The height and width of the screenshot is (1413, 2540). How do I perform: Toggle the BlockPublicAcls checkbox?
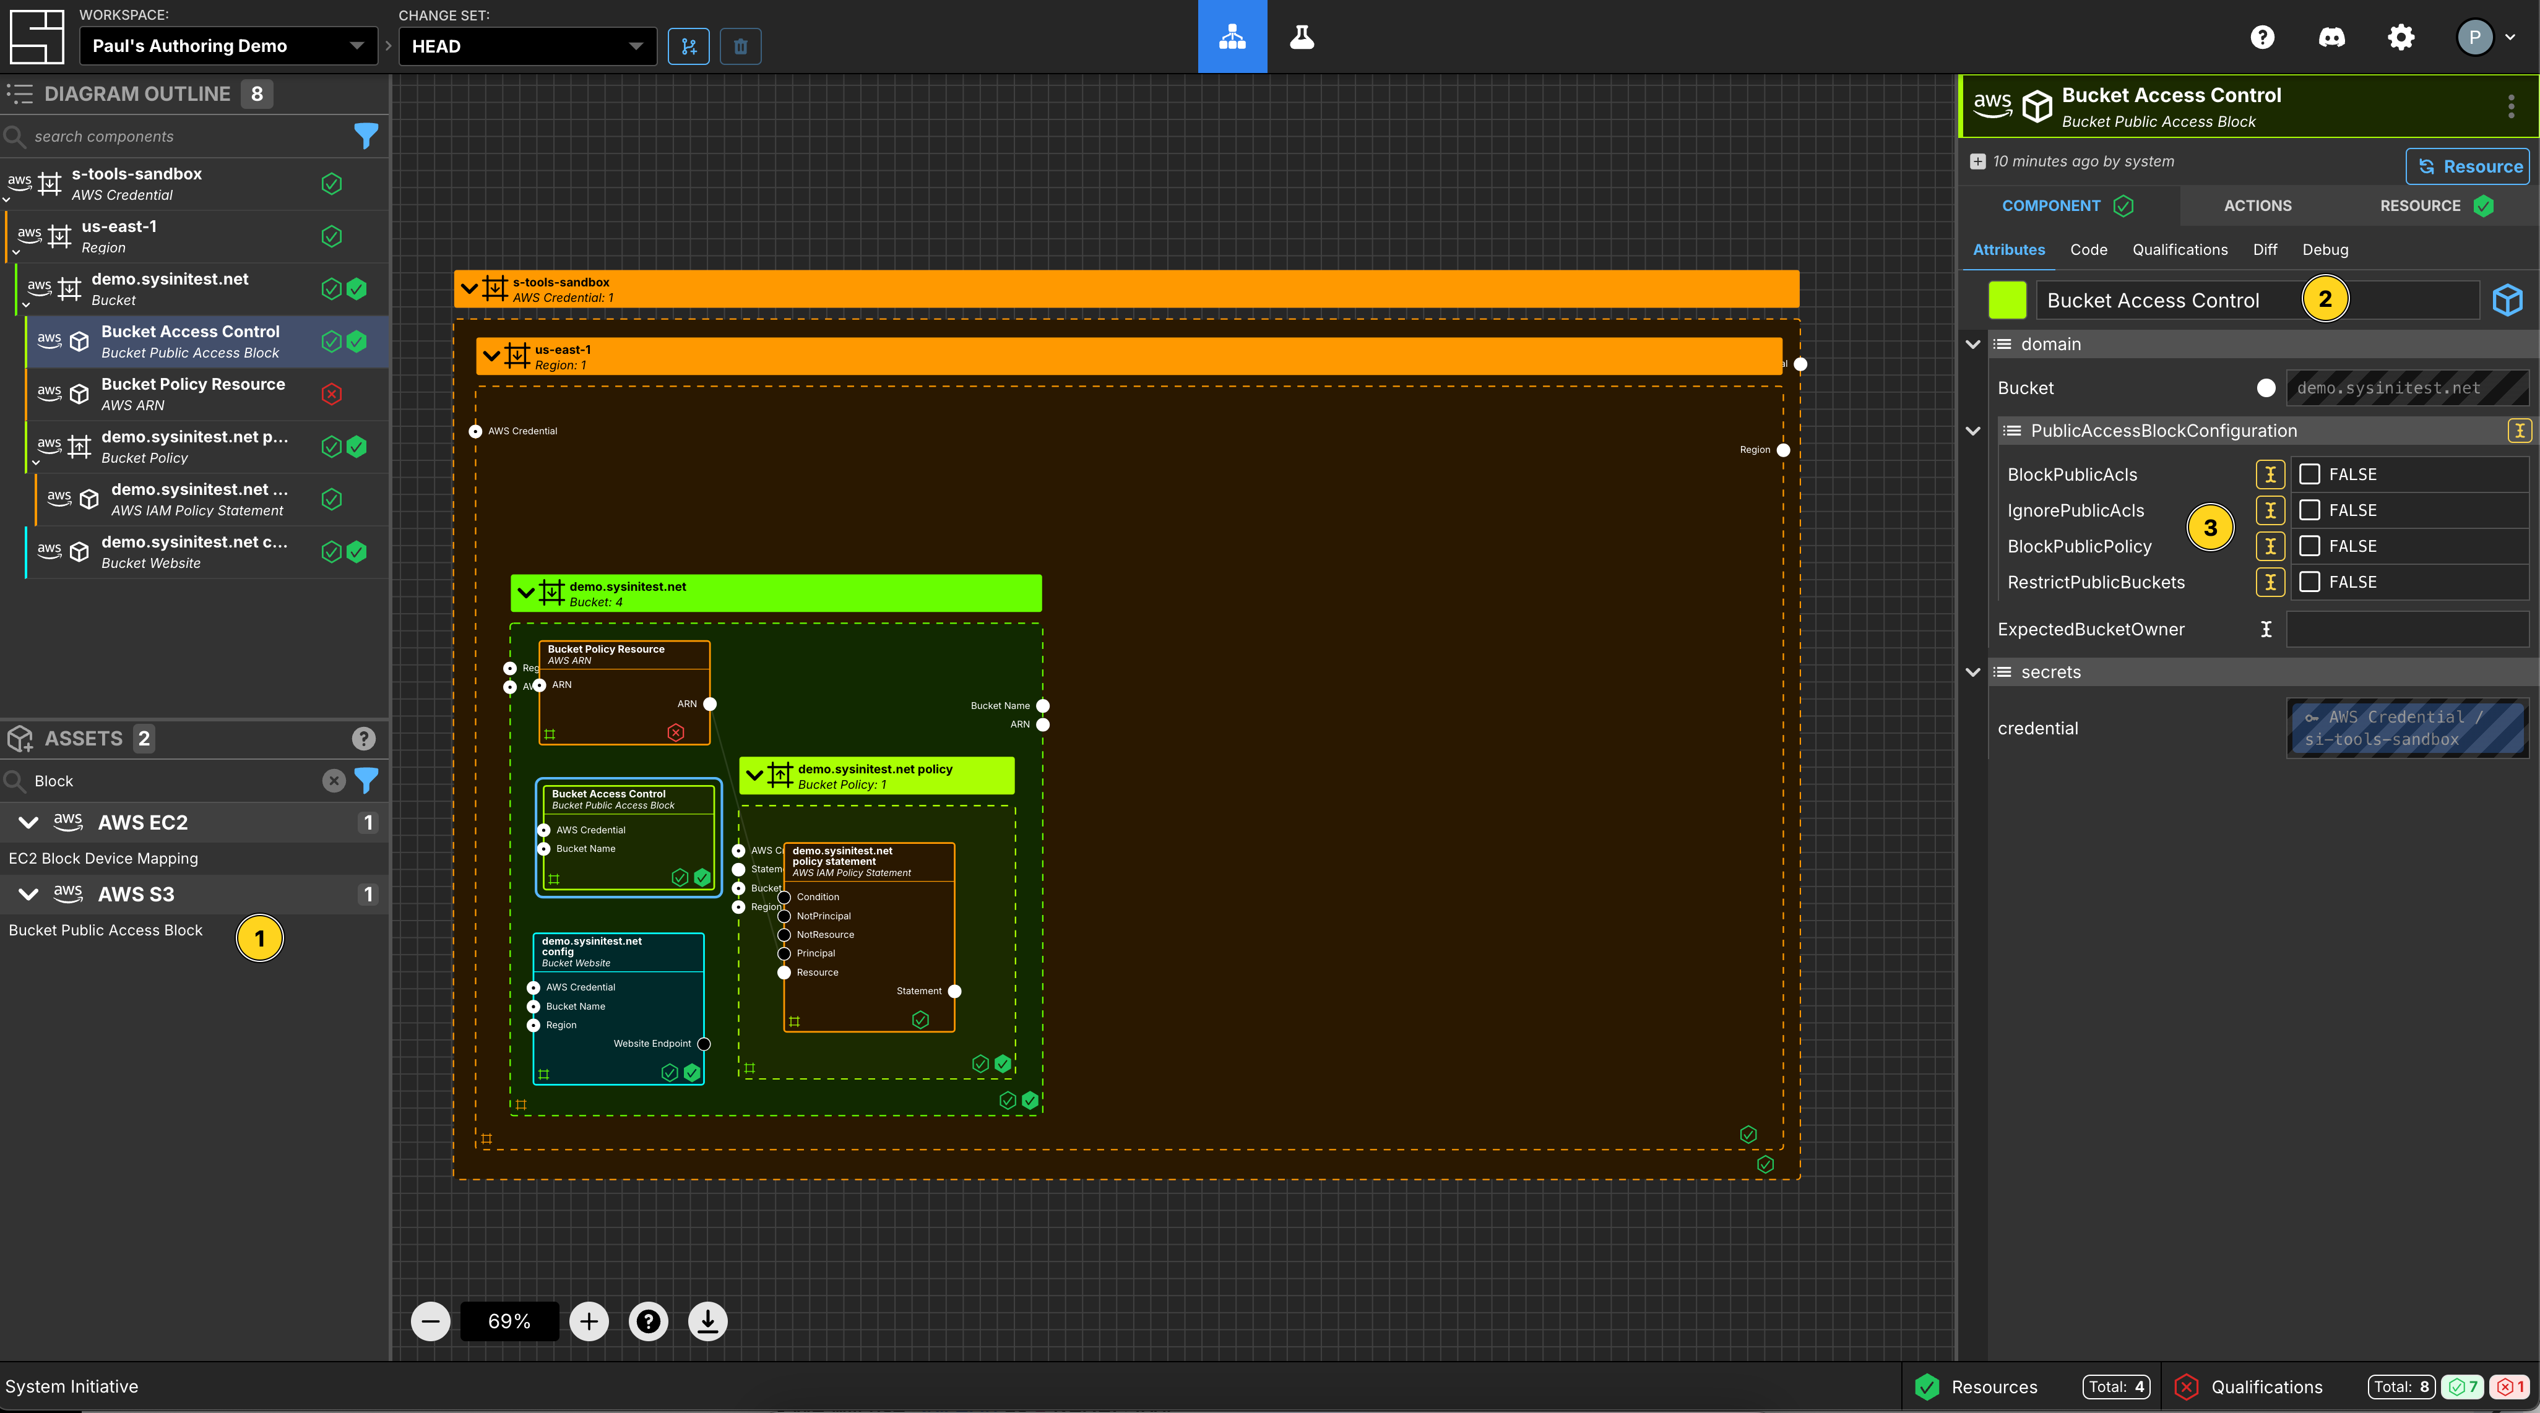point(2309,474)
